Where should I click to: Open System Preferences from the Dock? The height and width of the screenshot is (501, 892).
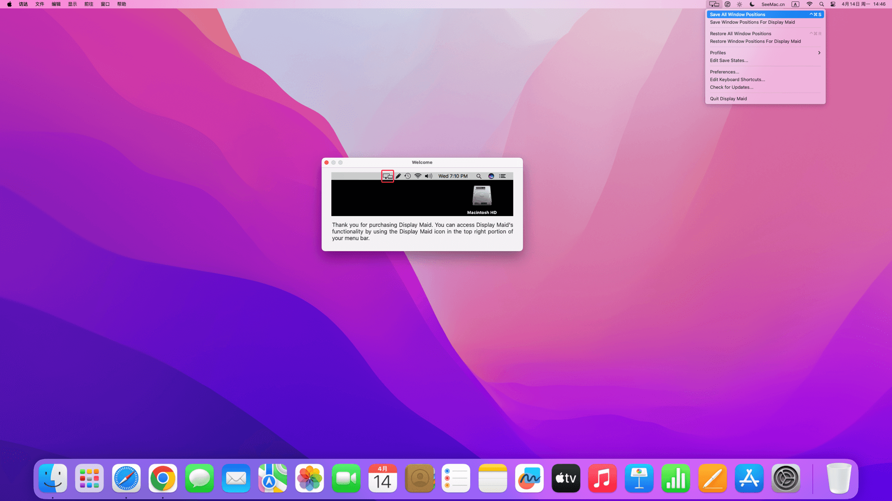tap(786, 478)
